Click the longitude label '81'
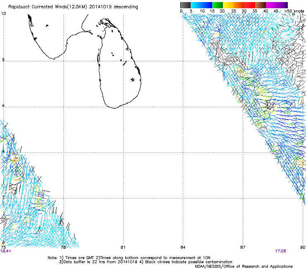 [x=123, y=247]
